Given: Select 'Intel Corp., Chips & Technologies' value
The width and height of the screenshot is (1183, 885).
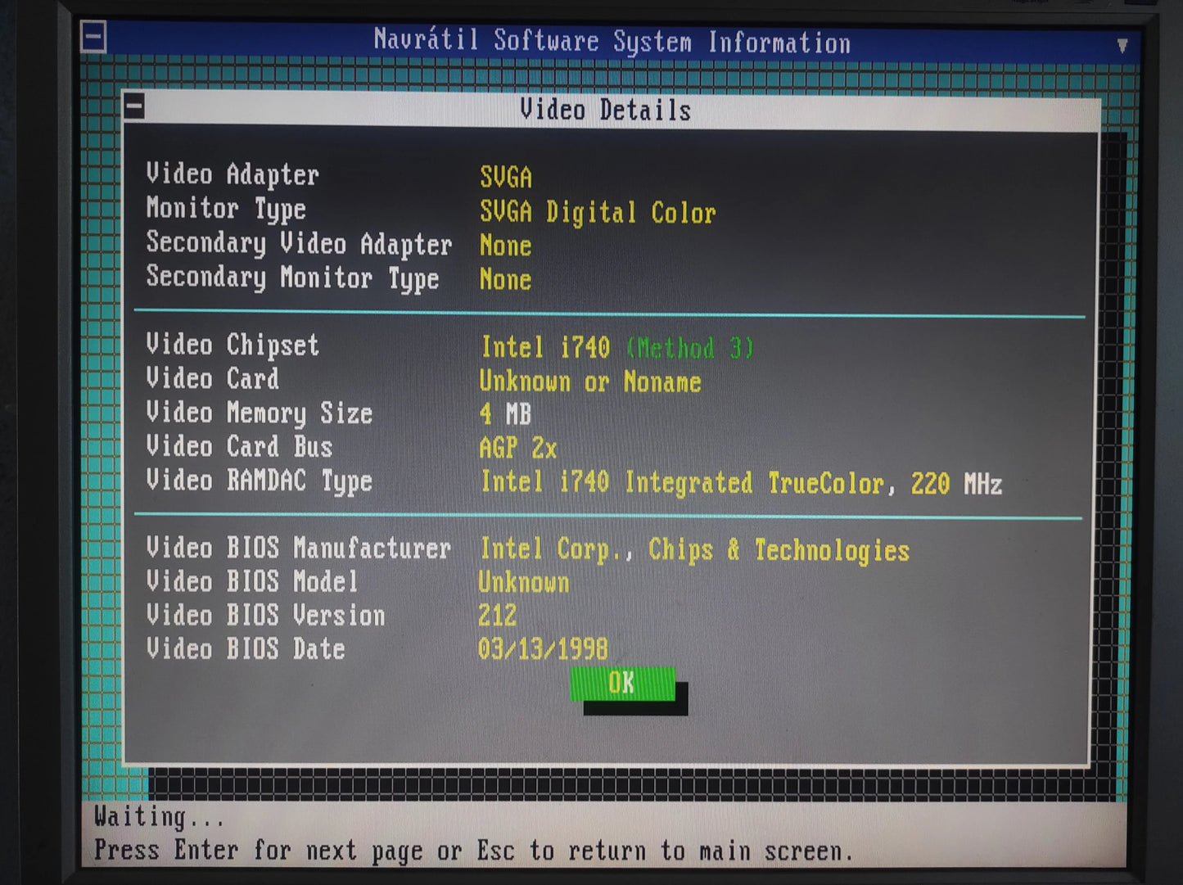Looking at the screenshot, I should click(695, 550).
